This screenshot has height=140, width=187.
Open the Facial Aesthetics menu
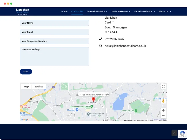(143, 11)
